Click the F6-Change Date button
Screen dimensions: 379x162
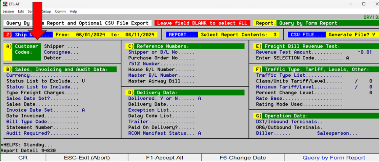click(x=243, y=158)
